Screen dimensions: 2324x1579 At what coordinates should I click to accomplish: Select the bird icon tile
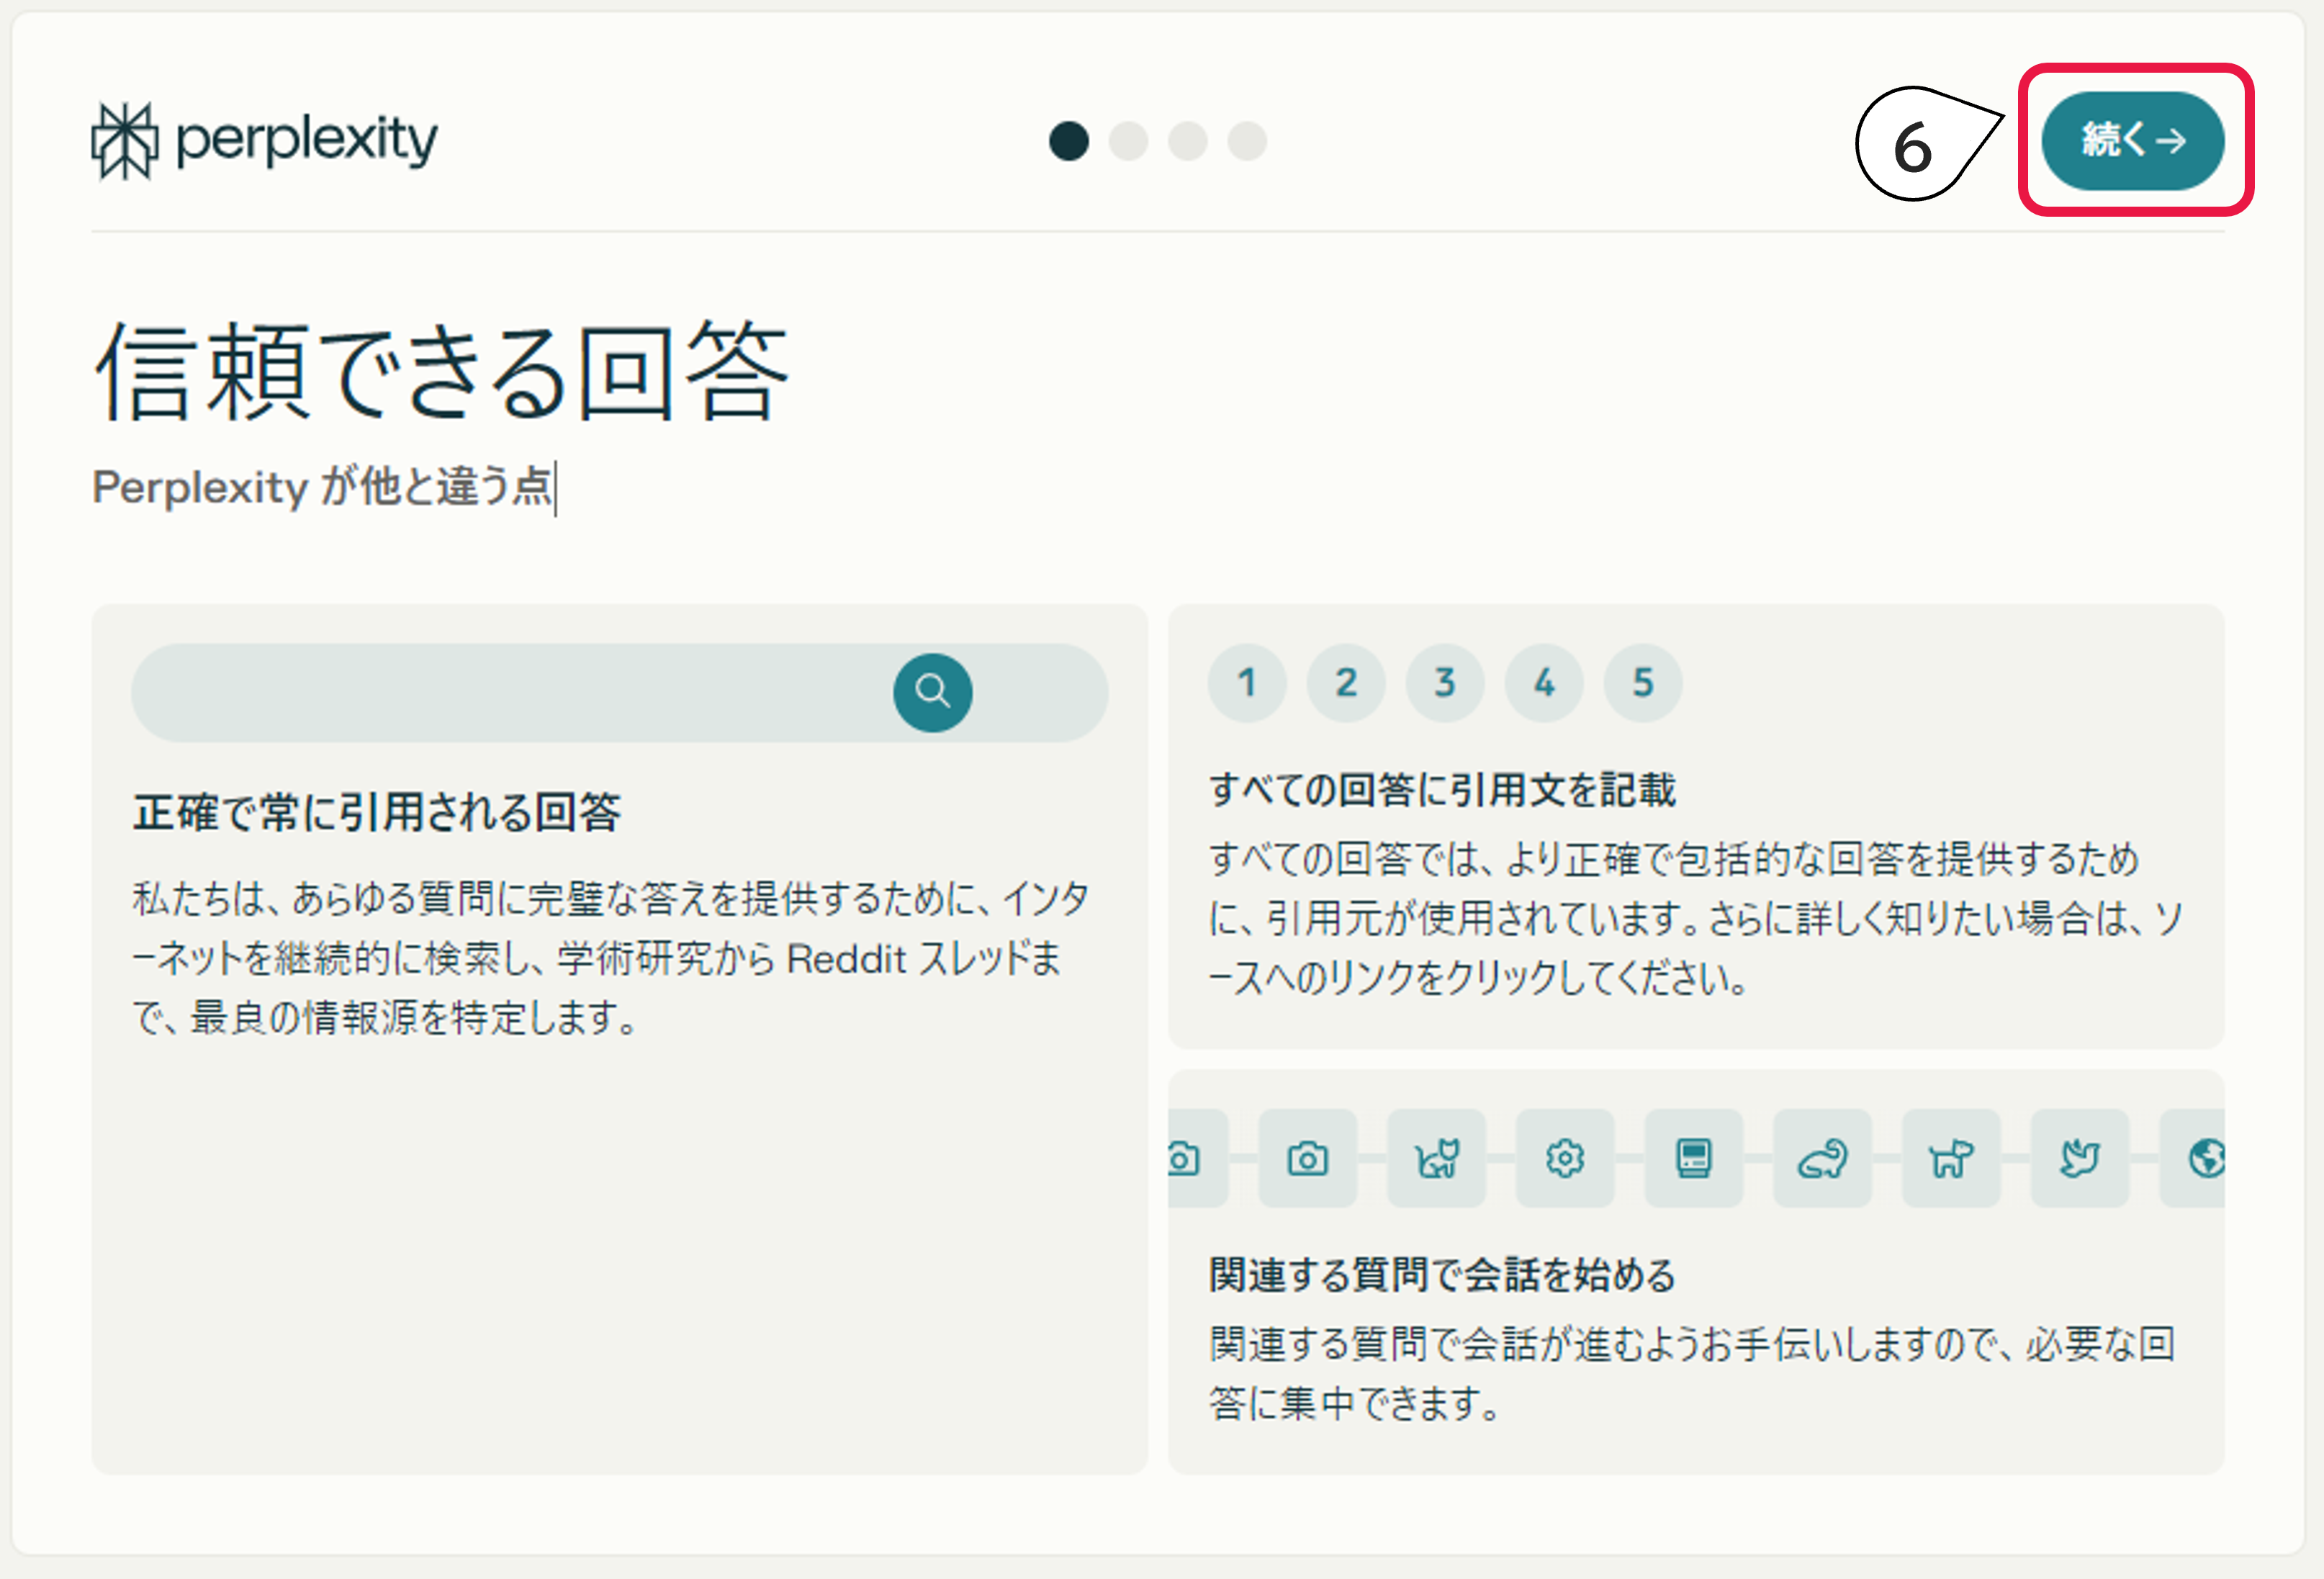[2080, 1158]
